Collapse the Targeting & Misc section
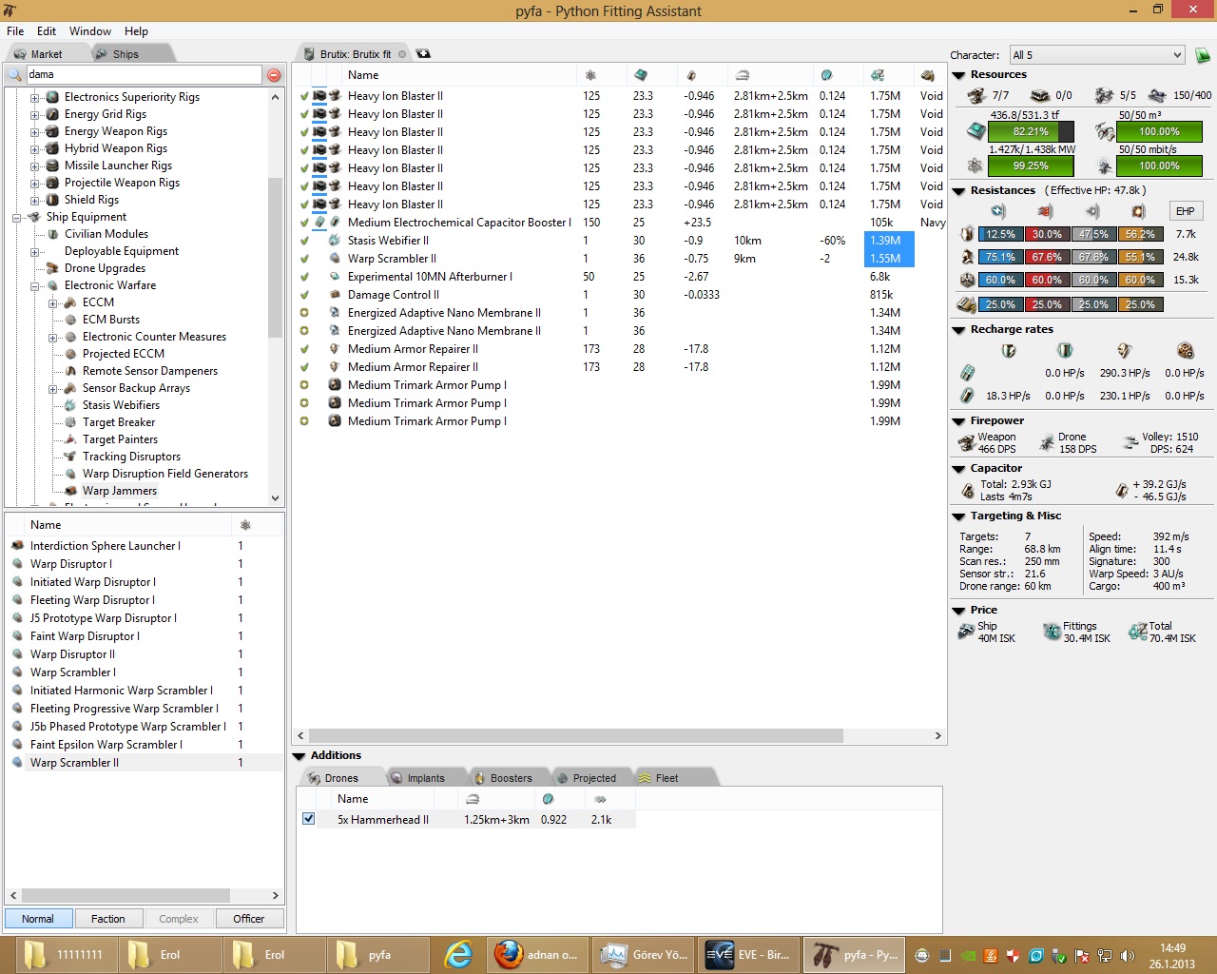 point(958,516)
